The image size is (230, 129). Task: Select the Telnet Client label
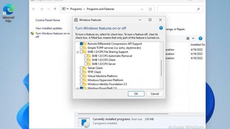pyautogui.click(x=95, y=68)
